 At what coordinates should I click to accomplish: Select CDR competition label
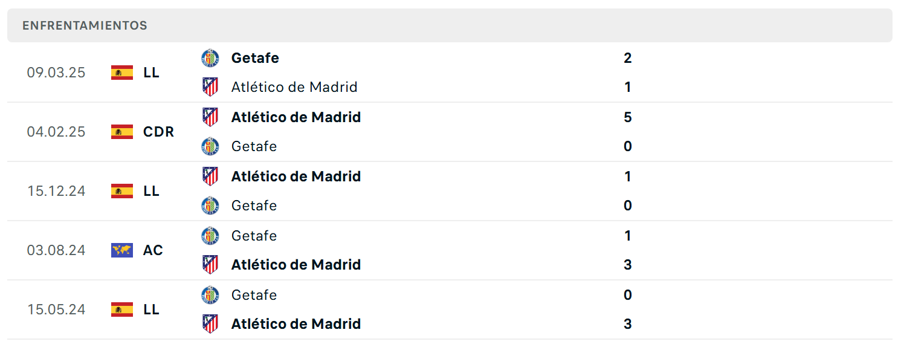pyautogui.click(x=158, y=132)
